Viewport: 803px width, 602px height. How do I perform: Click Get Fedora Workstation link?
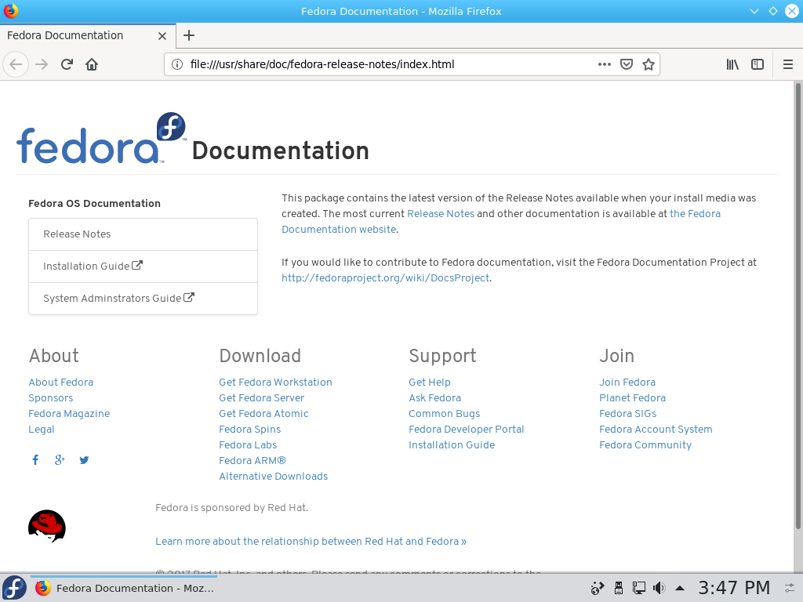pos(275,383)
